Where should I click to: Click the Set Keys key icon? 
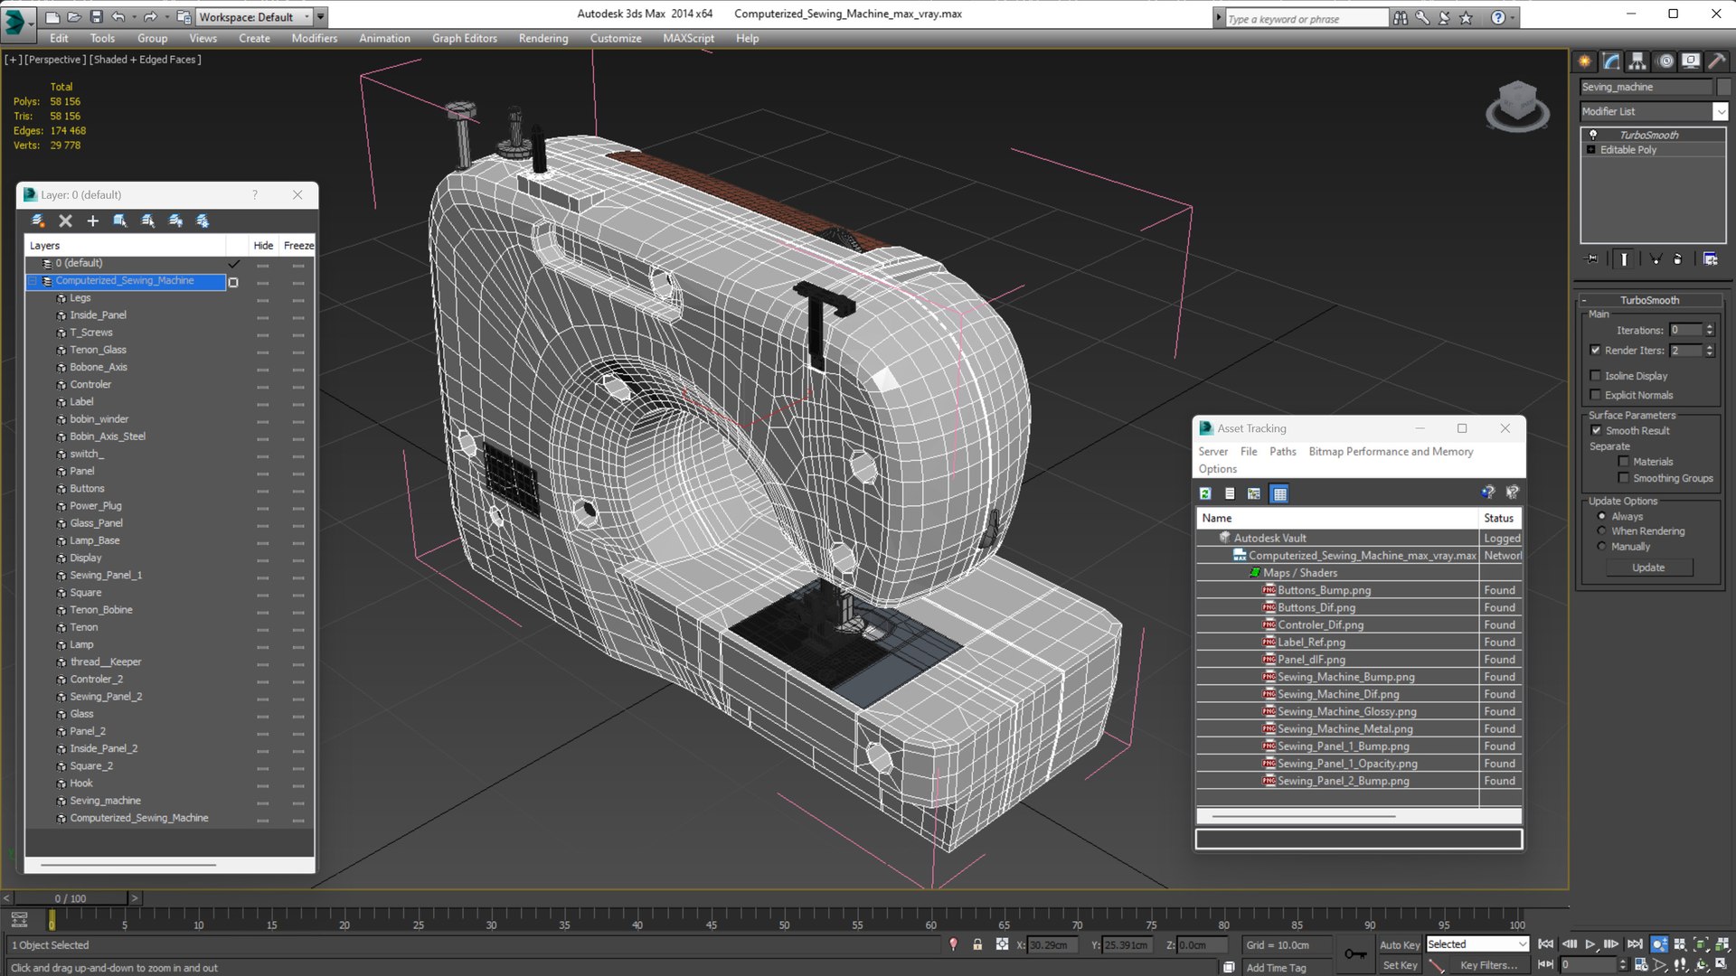coord(1354,953)
